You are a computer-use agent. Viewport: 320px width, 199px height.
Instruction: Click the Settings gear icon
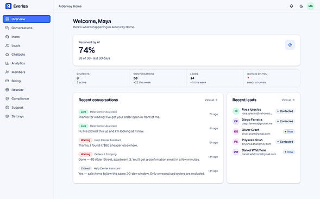point(7,116)
